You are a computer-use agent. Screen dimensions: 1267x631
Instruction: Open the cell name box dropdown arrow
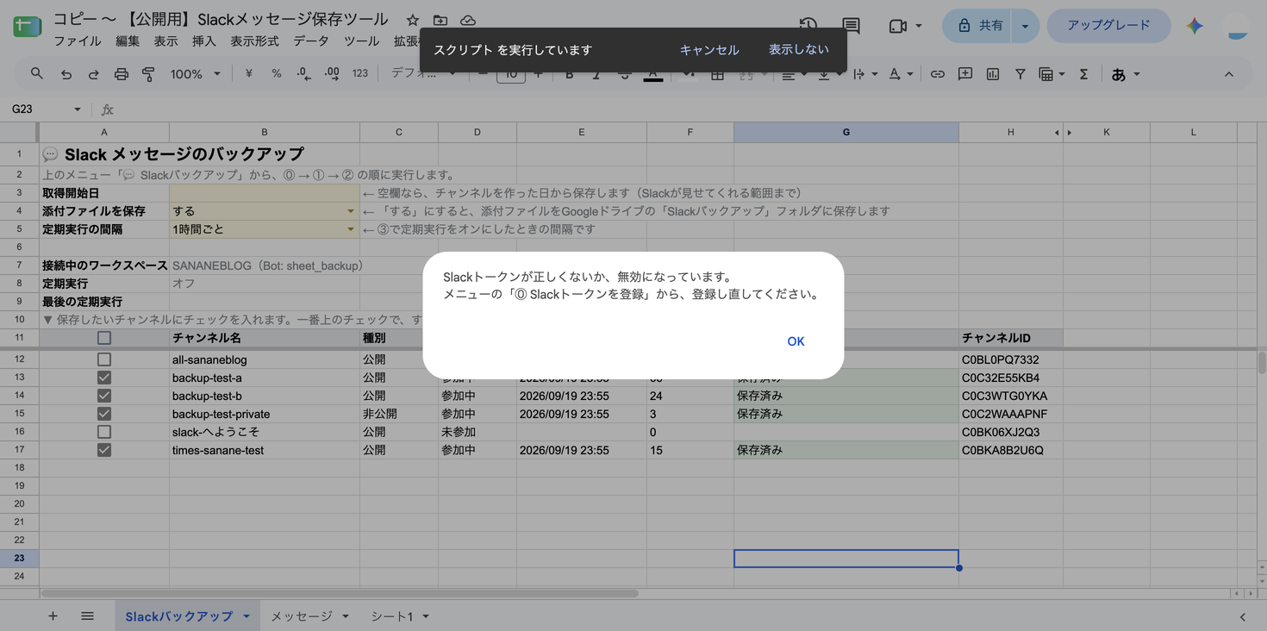click(x=77, y=109)
